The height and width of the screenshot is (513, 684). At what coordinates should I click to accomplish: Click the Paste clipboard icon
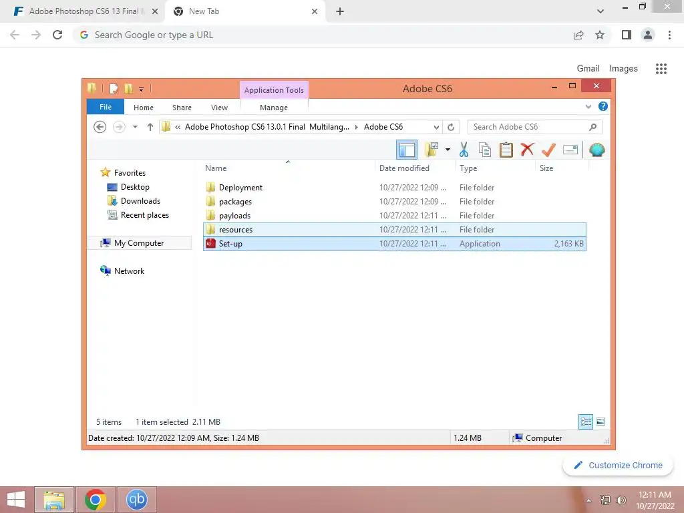point(506,150)
